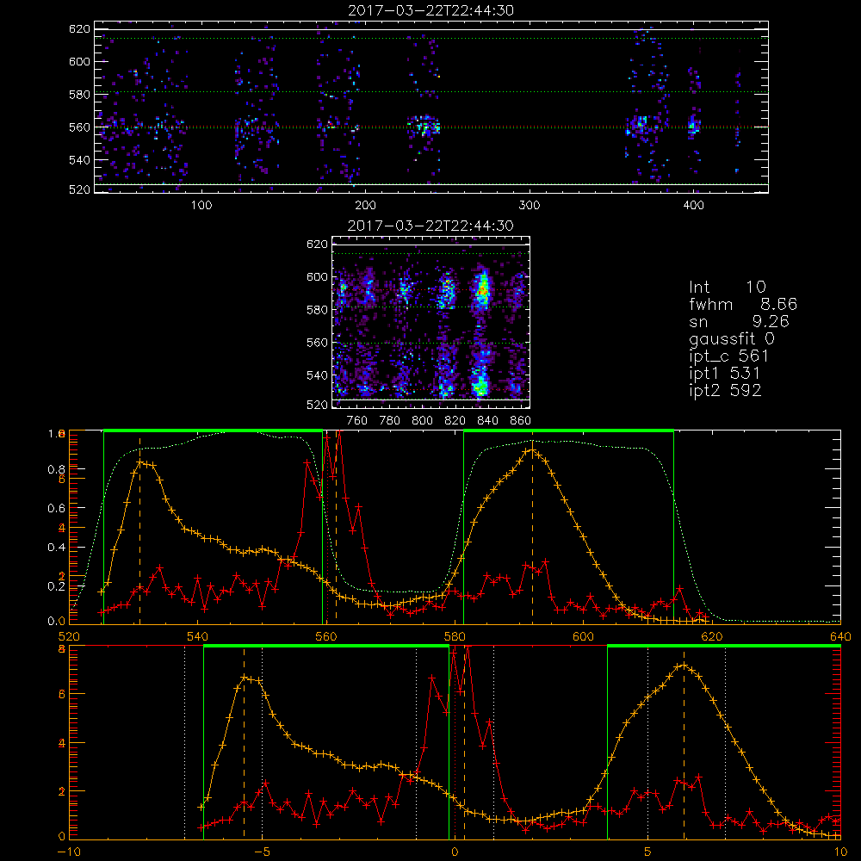Click y-axis label 620 of top spectrogram
The width and height of the screenshot is (861, 861).
pyautogui.click(x=79, y=28)
